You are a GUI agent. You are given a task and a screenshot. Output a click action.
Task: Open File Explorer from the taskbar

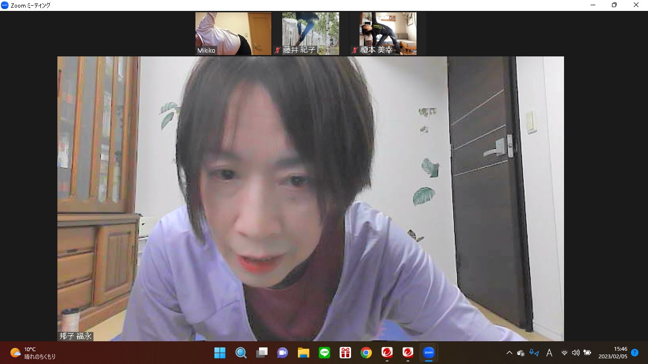304,353
